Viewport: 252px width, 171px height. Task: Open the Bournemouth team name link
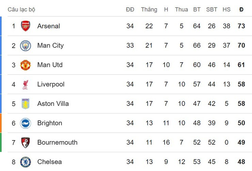pos(57,142)
